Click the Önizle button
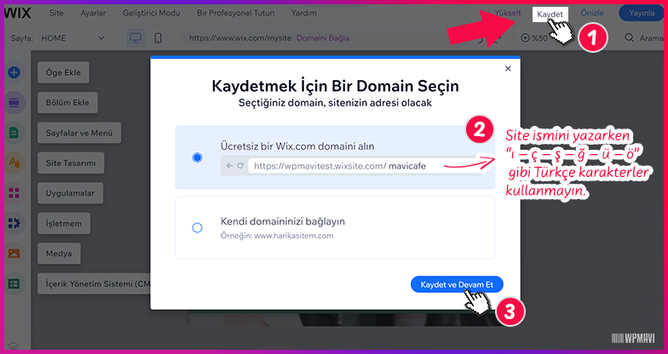This screenshot has width=668, height=354. [592, 14]
